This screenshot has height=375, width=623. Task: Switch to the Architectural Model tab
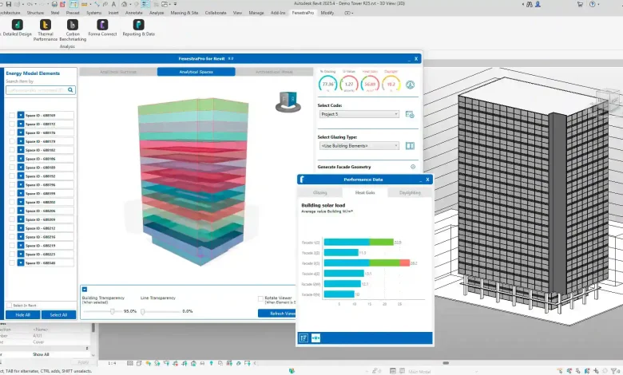[274, 72]
